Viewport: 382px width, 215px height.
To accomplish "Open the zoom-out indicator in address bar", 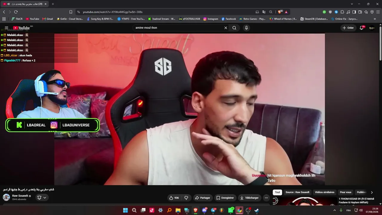I will coord(271,12).
